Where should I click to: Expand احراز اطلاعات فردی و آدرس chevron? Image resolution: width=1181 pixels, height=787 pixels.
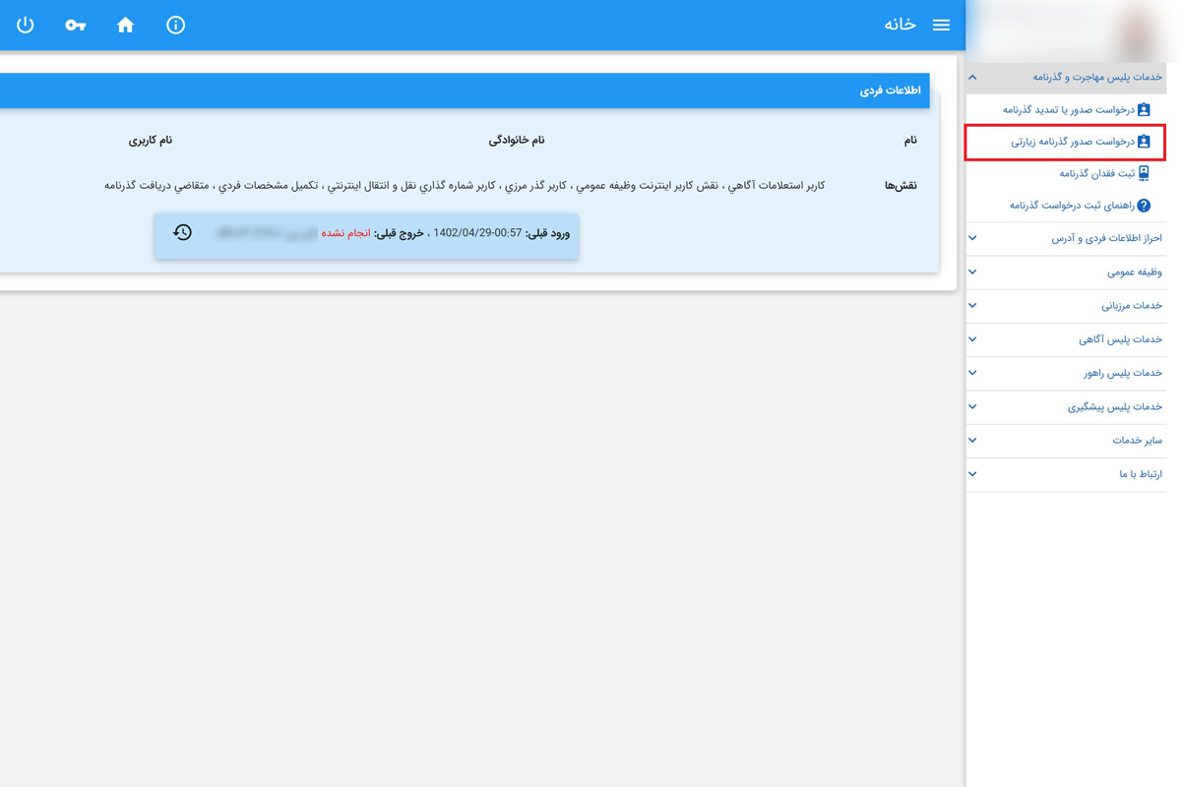pos(972,238)
